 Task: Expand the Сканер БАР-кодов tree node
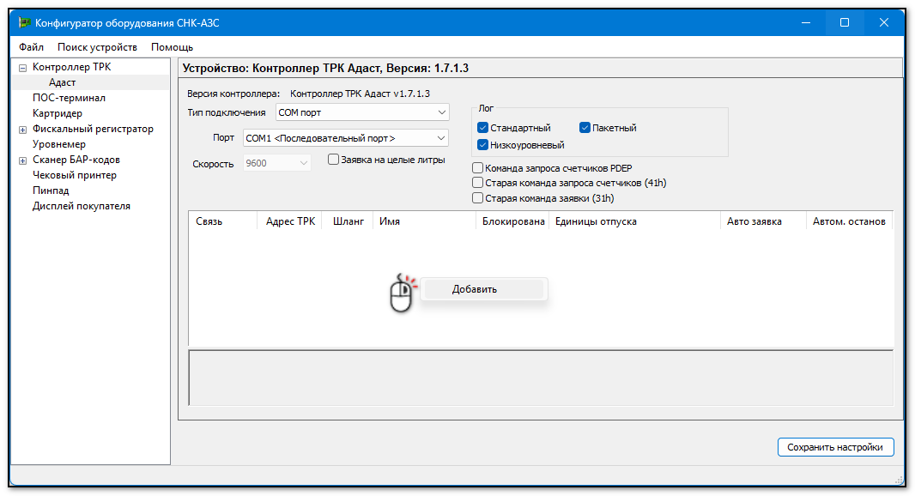click(23, 160)
